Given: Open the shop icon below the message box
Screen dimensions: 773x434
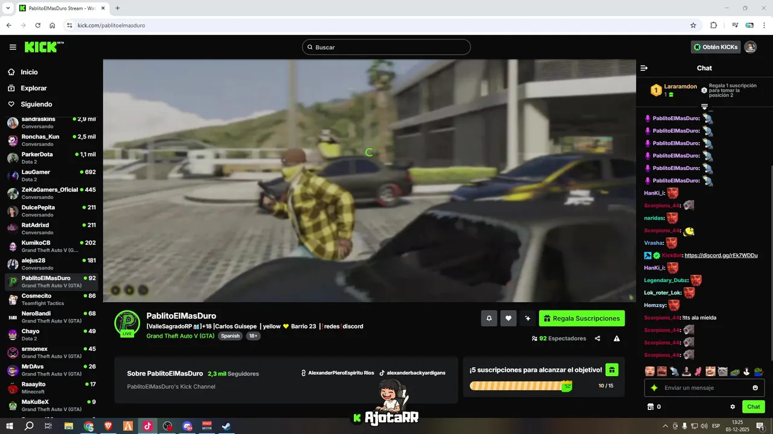Looking at the screenshot, I should [x=651, y=407].
